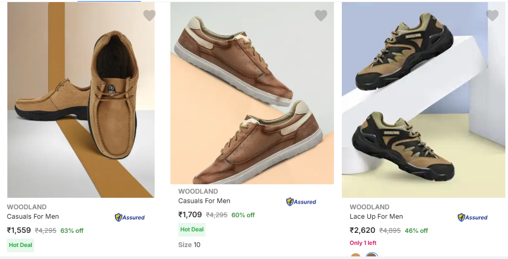Click the Assured badge beside ₹1,559 shoe
The image size is (508, 259).
[129, 217]
